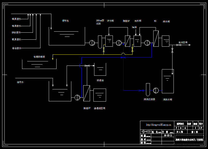Select the pump next to 清洗水箱

(156, 90)
